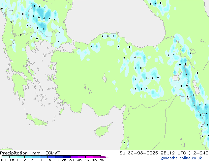
Task: Click the 'ECMWF' model label
Action: [53, 153]
